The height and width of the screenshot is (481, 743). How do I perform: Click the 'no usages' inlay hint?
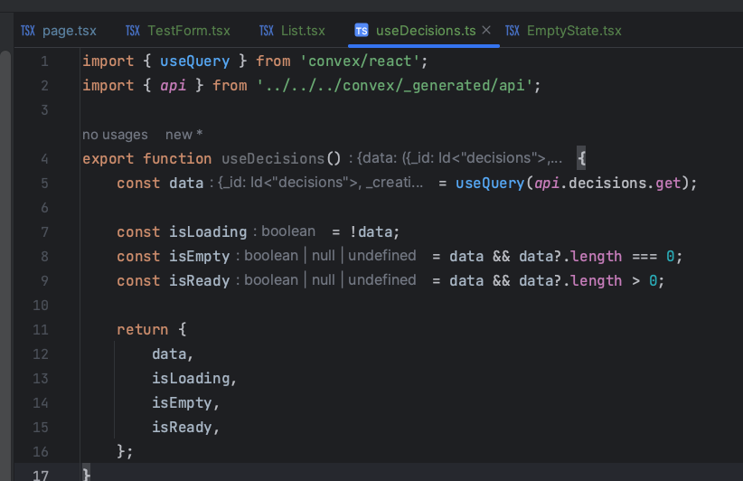click(x=115, y=135)
